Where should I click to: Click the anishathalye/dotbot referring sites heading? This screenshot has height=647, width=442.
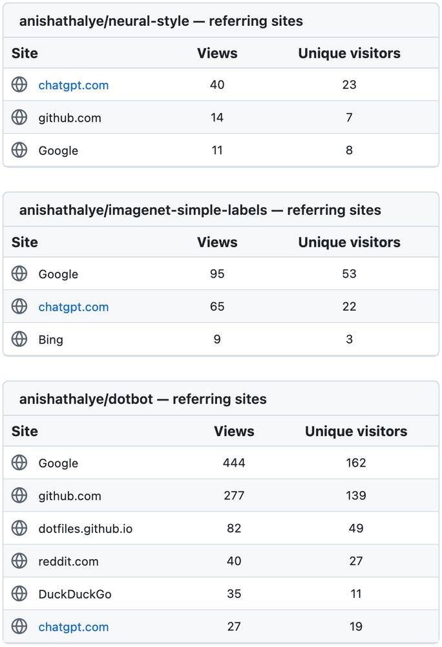(143, 399)
